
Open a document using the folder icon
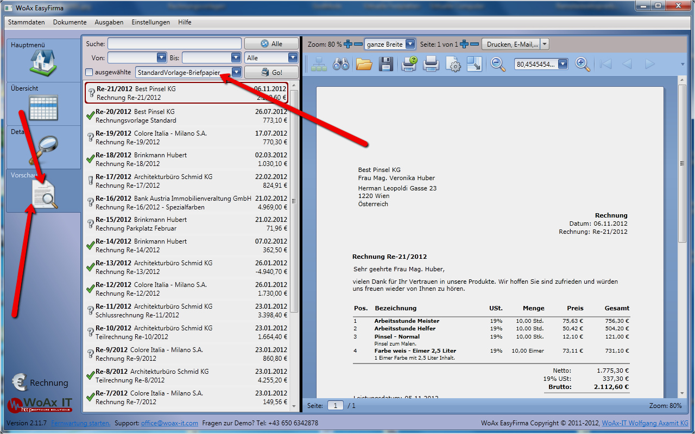point(364,64)
